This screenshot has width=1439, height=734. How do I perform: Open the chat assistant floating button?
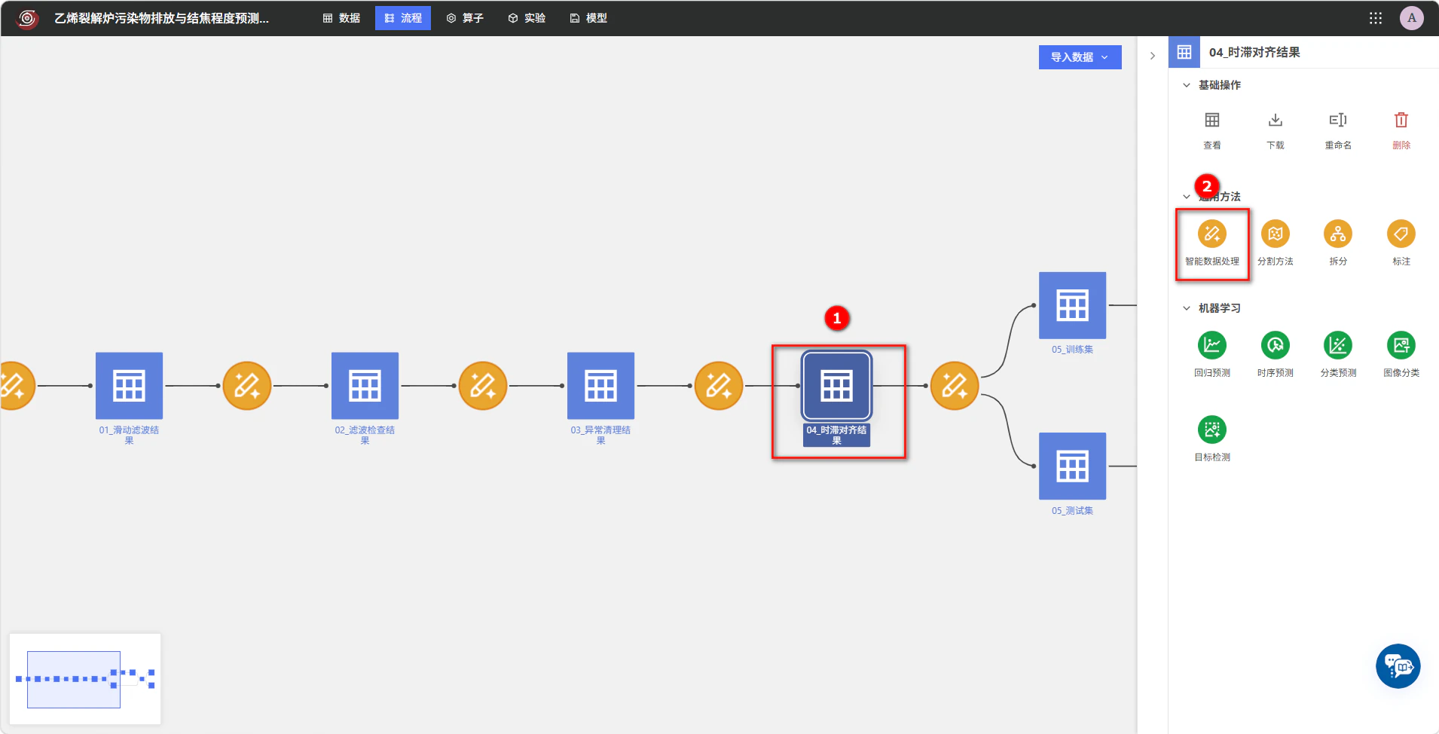coord(1398,666)
